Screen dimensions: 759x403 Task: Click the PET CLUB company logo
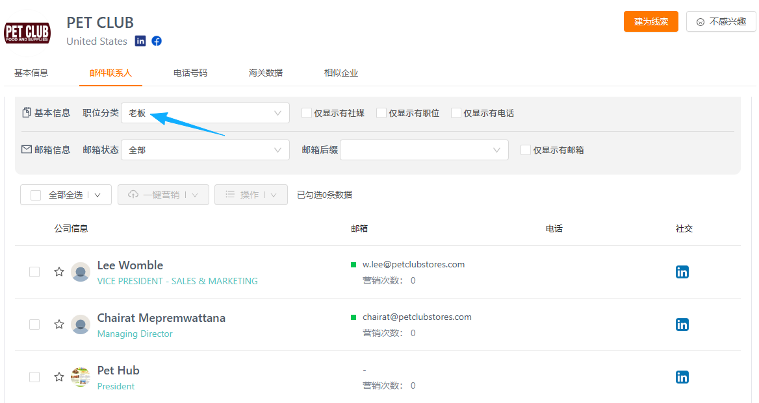point(27,33)
